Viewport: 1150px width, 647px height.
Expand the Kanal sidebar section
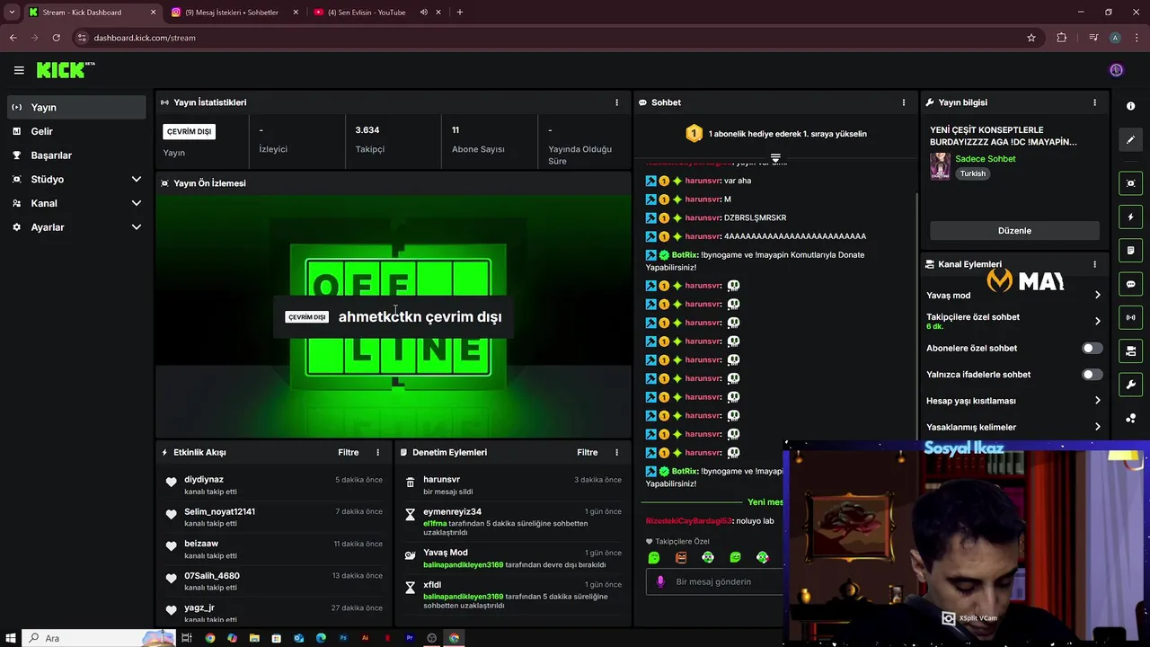click(76, 203)
